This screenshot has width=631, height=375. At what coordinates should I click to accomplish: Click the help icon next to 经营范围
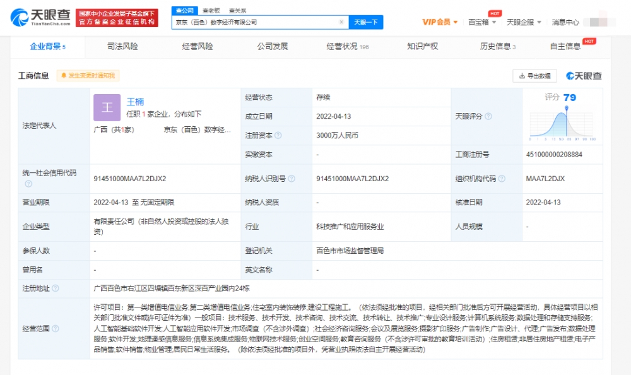[x=56, y=329]
